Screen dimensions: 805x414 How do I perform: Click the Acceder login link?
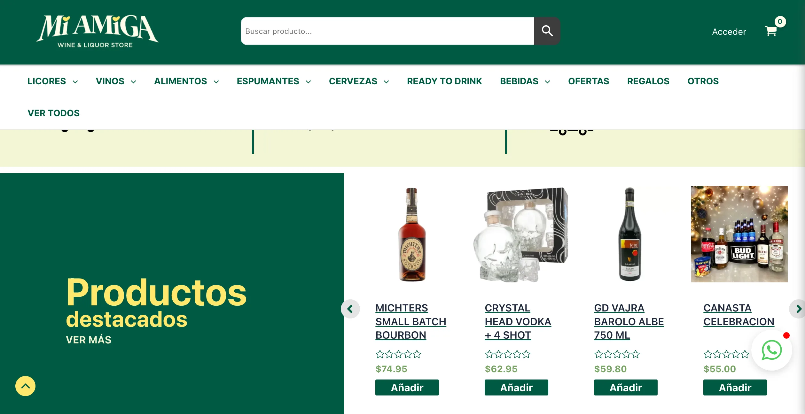pos(729,32)
